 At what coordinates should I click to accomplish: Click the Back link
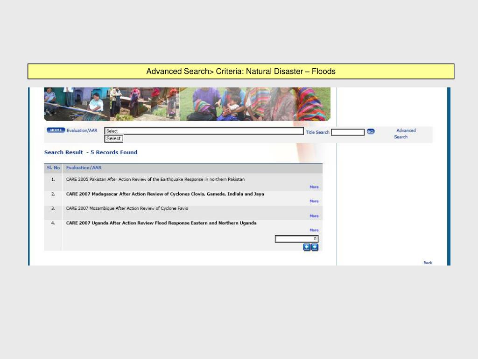[x=428, y=263]
